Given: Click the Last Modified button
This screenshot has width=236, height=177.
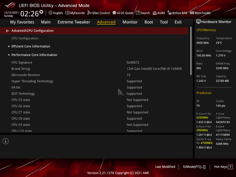Looking at the screenshot, I should [165, 167].
